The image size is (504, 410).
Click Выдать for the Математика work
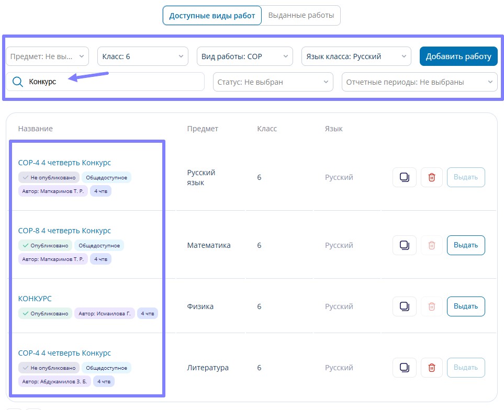coord(466,245)
